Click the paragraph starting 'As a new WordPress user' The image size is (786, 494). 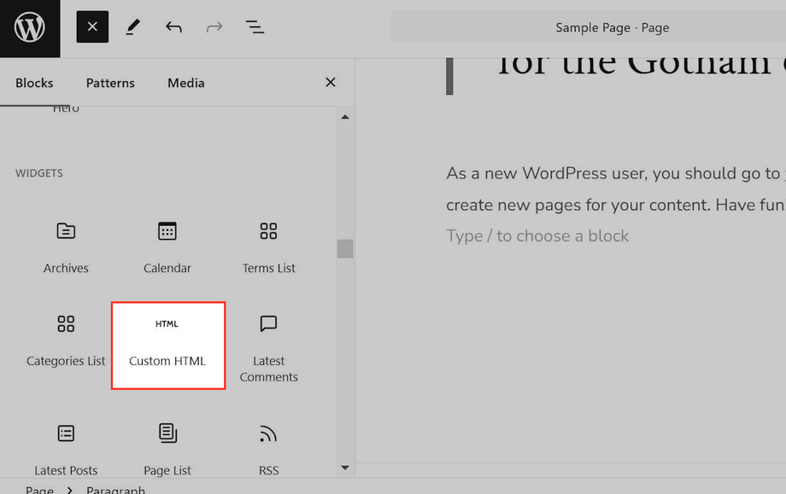click(x=616, y=189)
